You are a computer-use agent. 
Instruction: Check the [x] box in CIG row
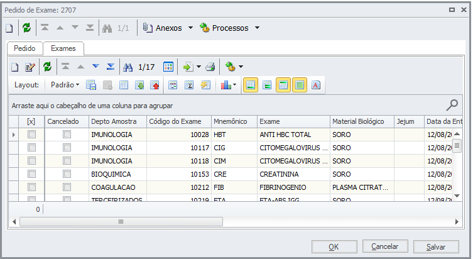click(31, 148)
